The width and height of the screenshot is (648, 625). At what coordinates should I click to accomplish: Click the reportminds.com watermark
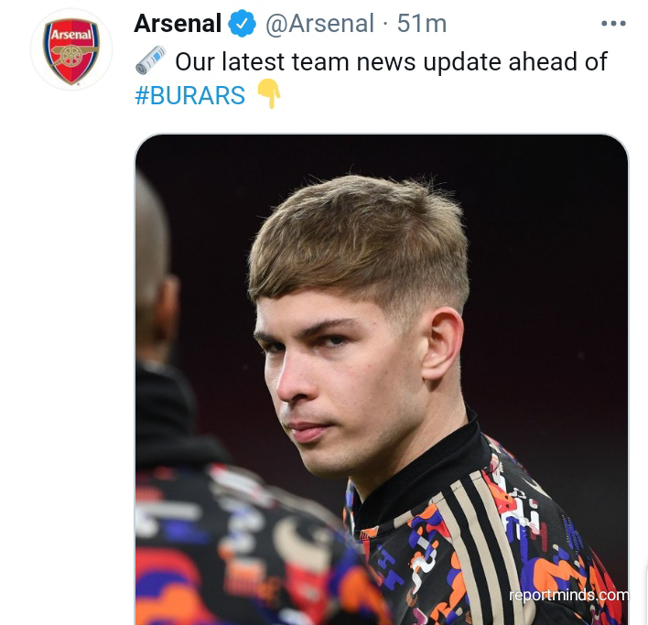tap(568, 595)
